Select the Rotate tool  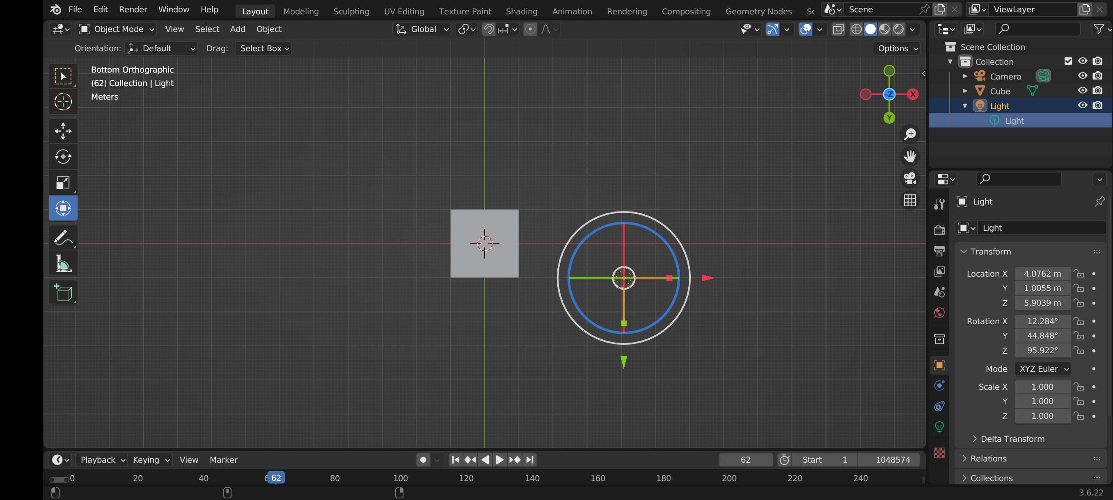(63, 156)
